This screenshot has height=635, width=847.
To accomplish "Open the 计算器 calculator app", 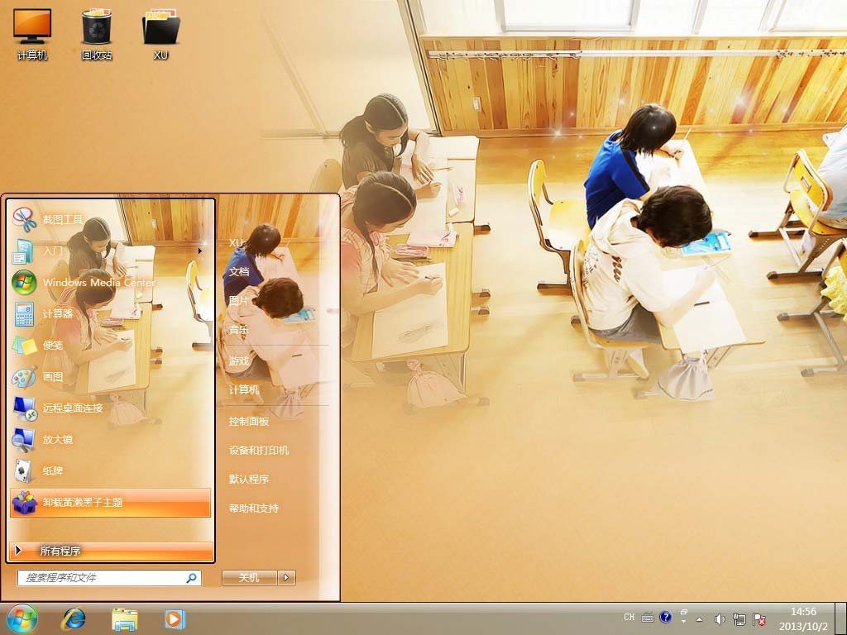I will (58, 313).
